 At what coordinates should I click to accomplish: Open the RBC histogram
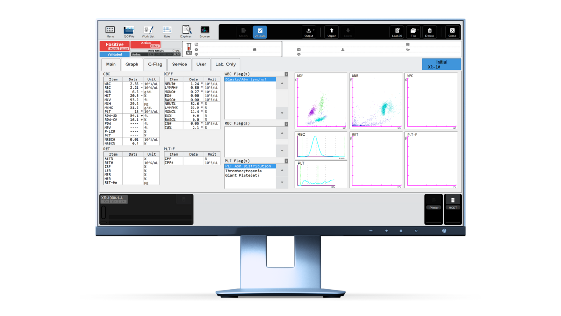tap(321, 145)
